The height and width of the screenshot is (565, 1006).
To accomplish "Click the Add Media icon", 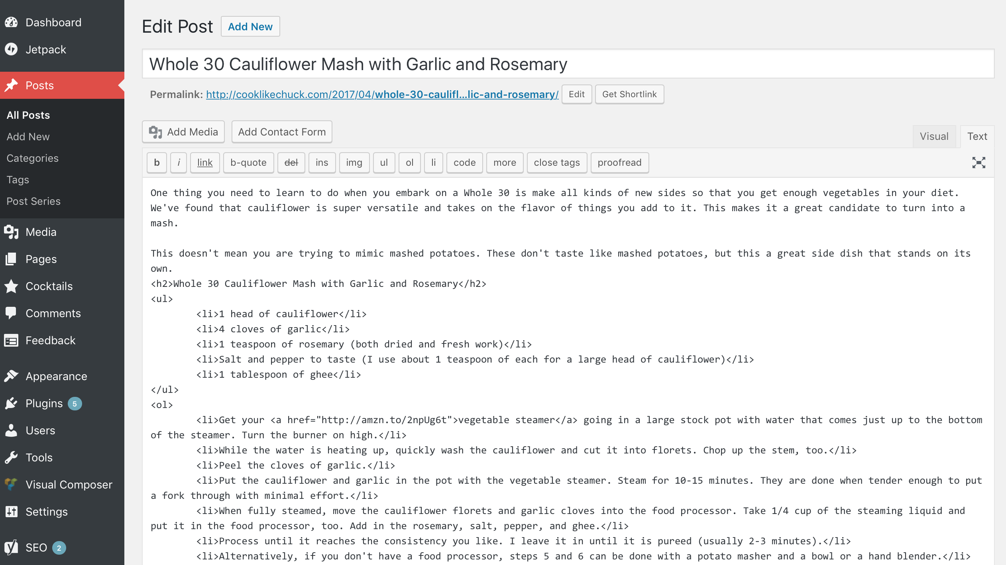I will click(x=155, y=132).
